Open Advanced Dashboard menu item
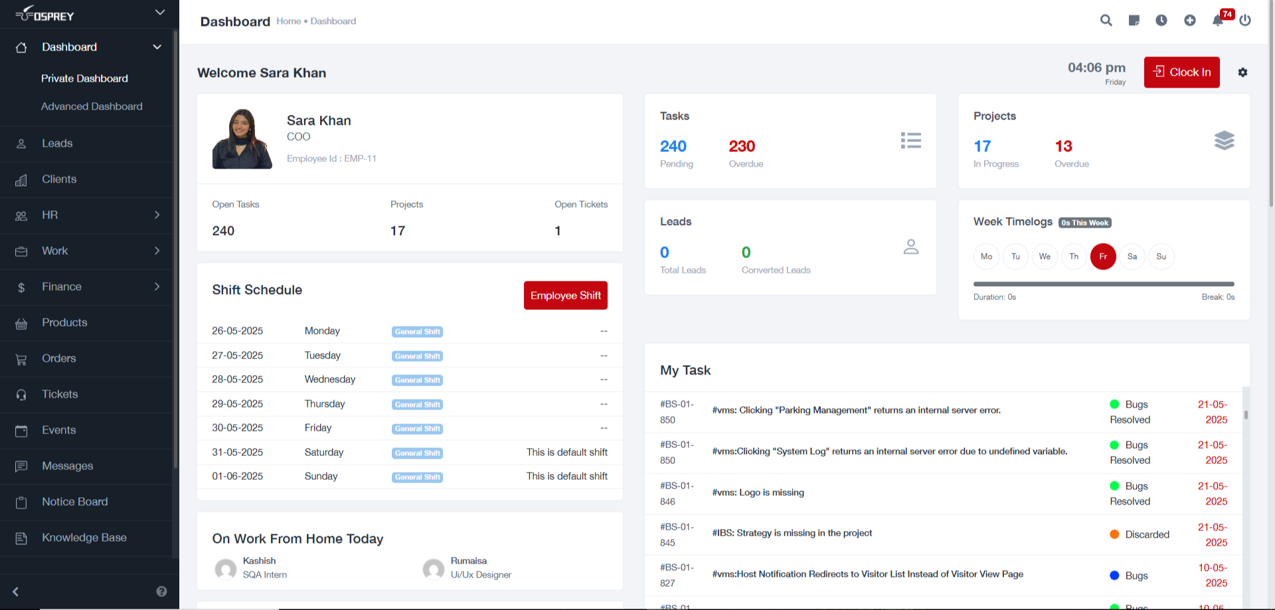 coord(92,106)
